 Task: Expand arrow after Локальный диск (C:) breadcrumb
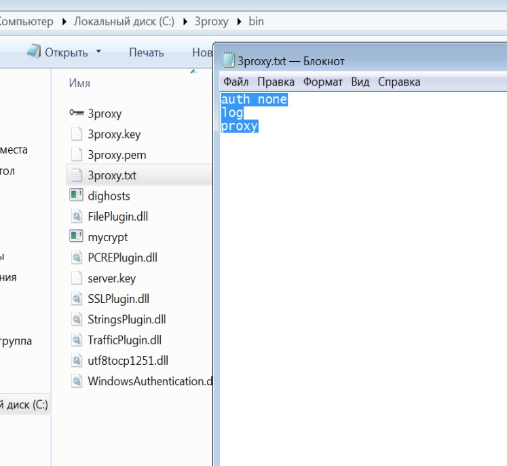[185, 22]
